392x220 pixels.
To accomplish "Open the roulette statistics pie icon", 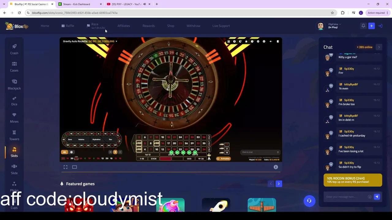I will 240,42.
